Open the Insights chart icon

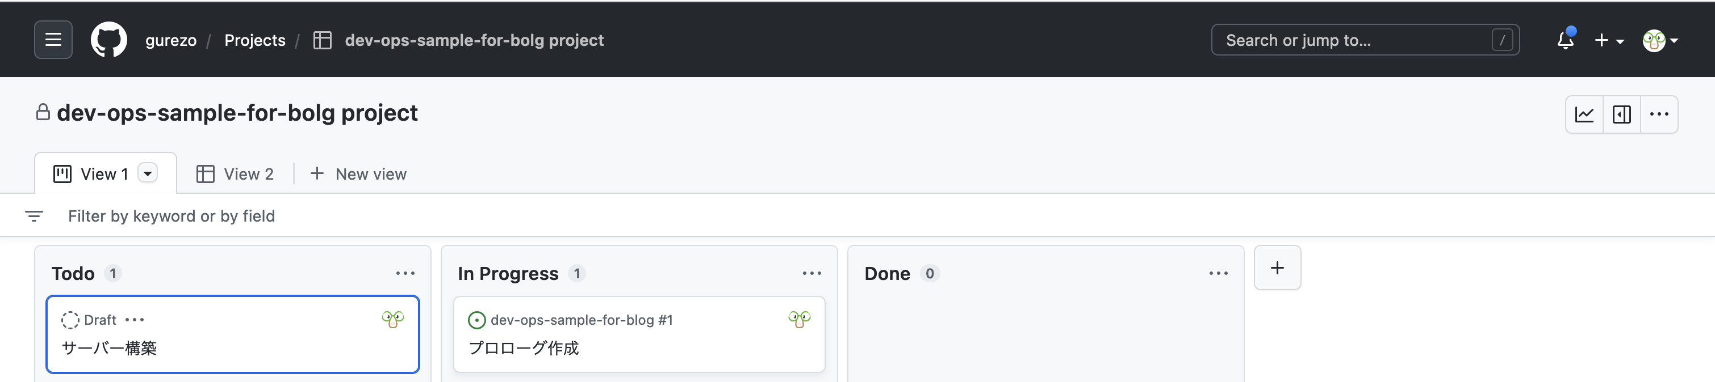(x=1584, y=115)
